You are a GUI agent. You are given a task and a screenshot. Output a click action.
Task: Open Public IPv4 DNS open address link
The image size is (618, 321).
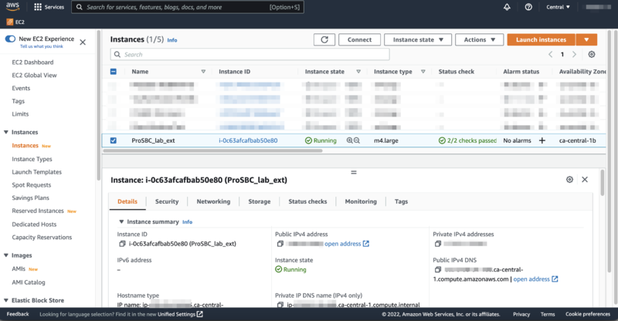535,279
